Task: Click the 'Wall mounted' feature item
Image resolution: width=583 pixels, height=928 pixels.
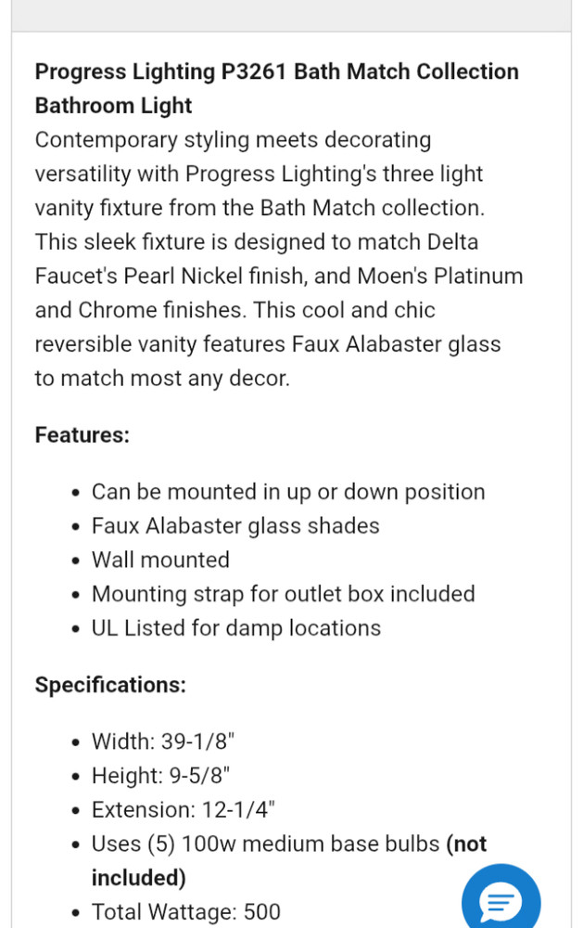Action: (160, 561)
